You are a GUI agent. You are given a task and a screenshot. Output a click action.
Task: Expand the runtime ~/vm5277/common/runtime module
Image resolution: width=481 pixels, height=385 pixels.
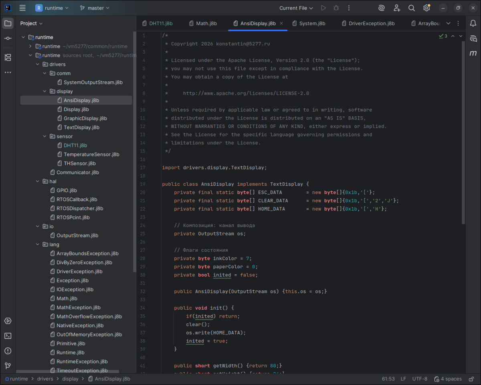coord(30,47)
